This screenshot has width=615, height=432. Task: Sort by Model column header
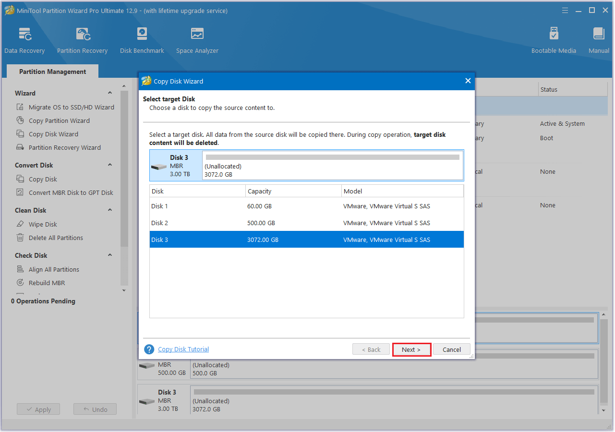click(x=402, y=191)
